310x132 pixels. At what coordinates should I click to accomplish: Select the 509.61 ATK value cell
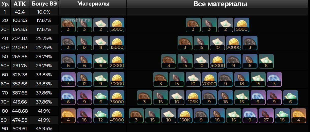pyautogui.click(x=20, y=128)
